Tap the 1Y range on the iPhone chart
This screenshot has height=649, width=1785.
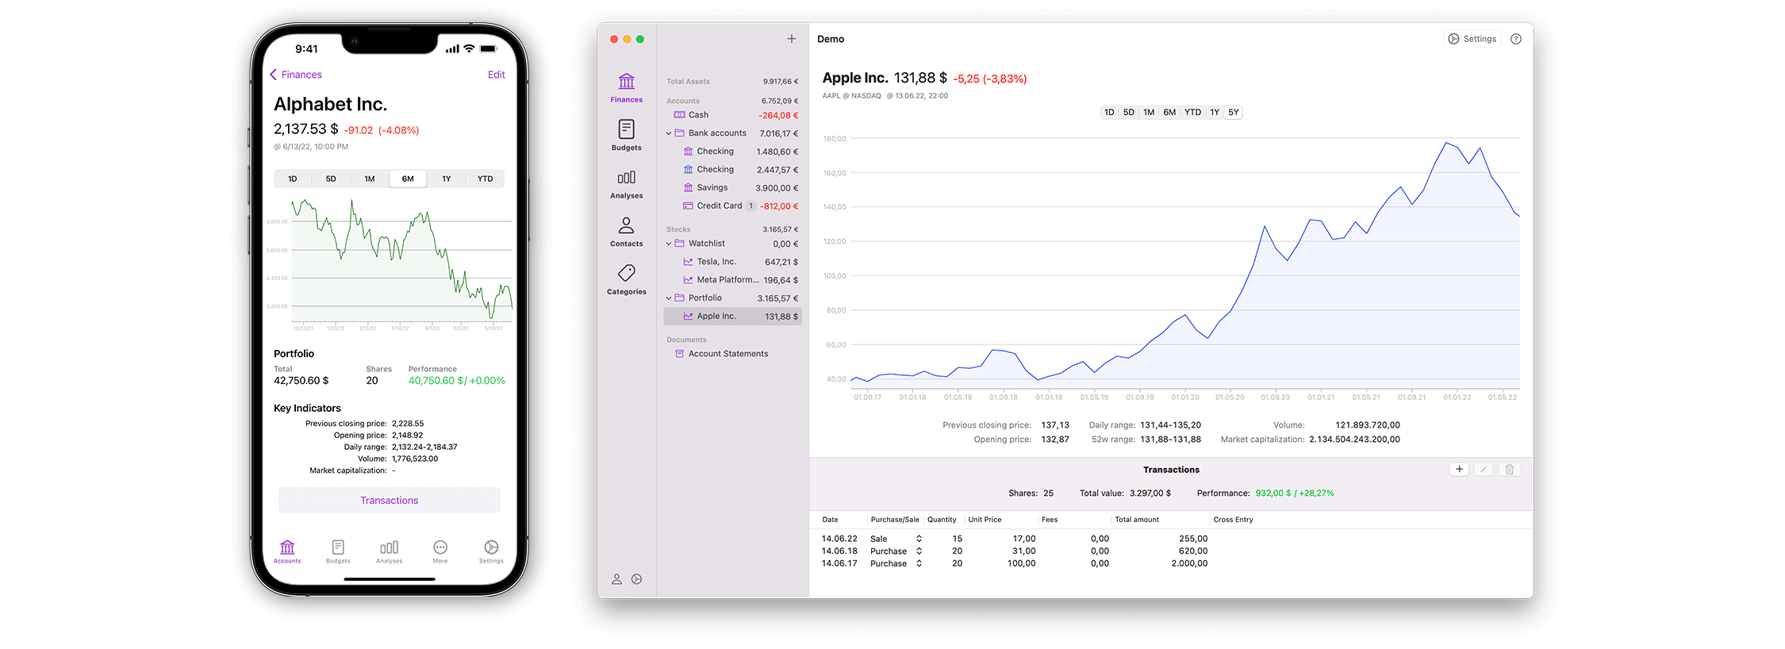447,179
